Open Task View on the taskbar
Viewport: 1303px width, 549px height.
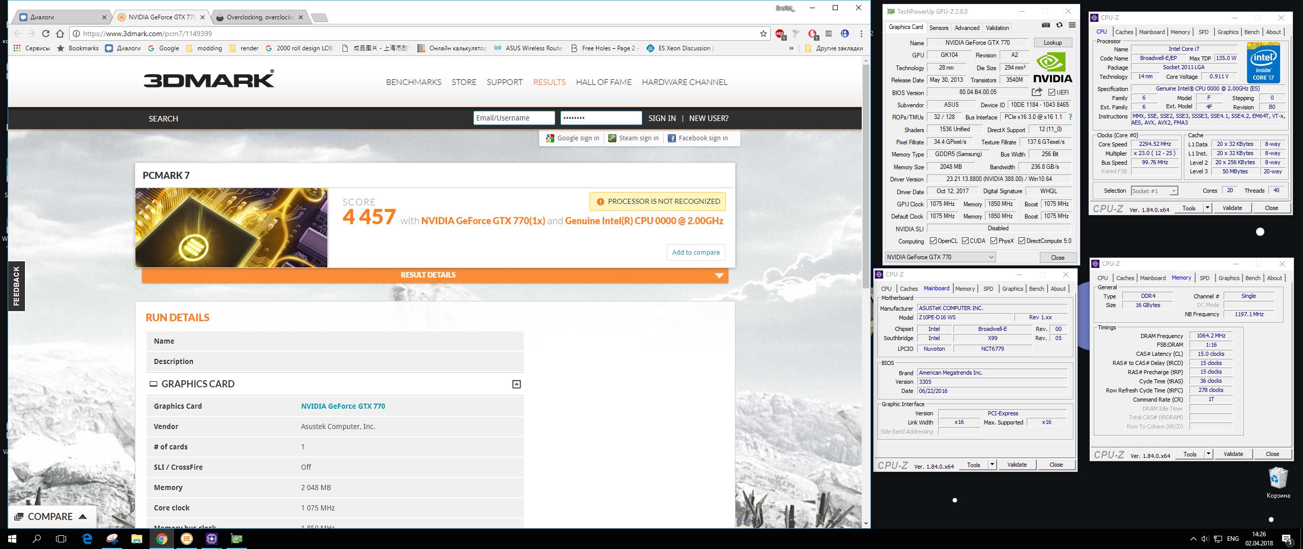coord(61,539)
